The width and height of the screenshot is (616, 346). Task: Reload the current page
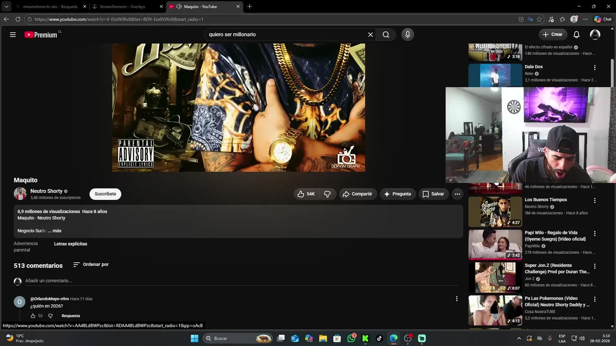(18, 19)
